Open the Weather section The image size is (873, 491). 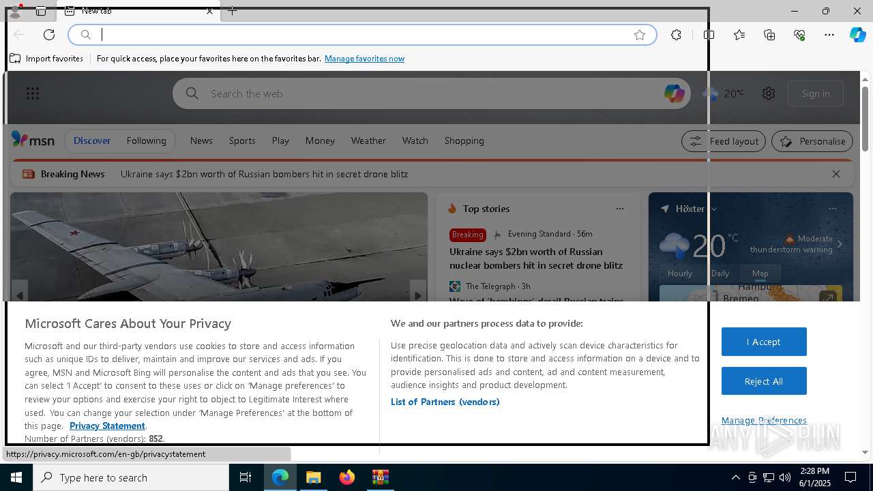point(368,140)
